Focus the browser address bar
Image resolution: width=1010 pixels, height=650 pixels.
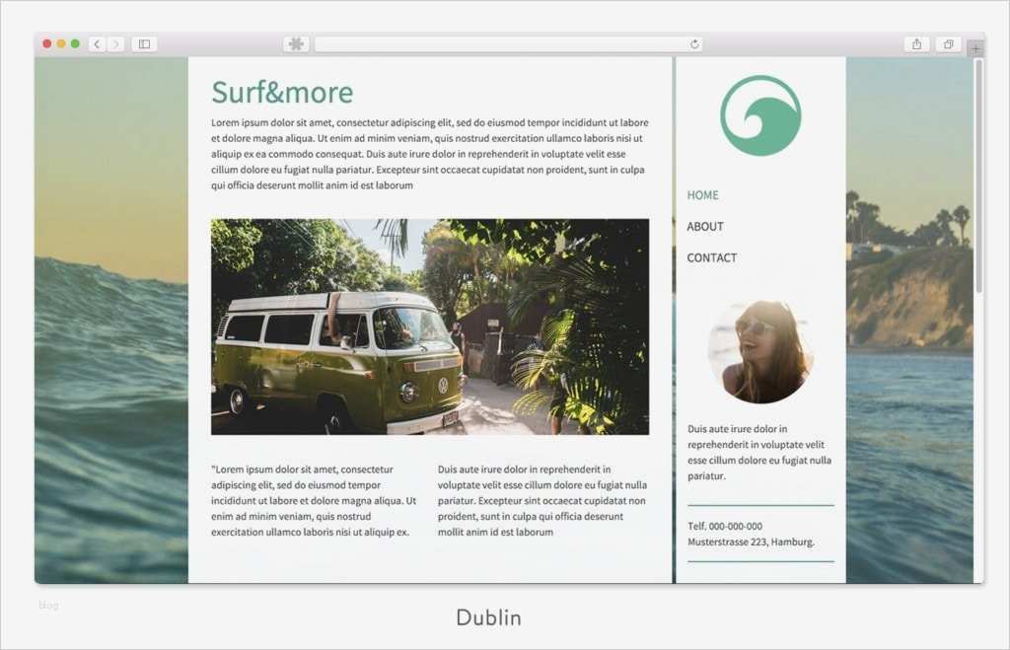point(508,43)
